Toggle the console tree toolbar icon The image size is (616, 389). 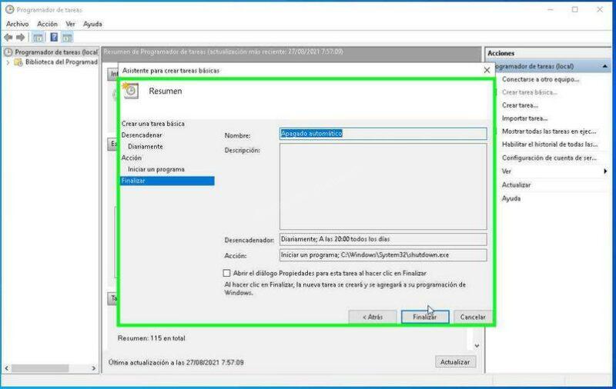[38, 38]
